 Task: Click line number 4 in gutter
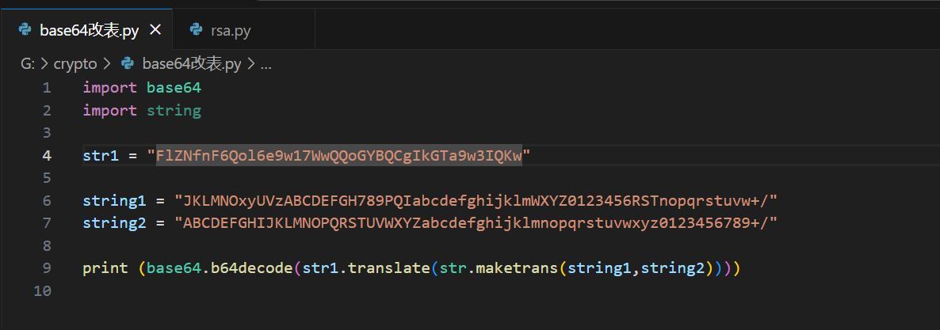[47, 156]
